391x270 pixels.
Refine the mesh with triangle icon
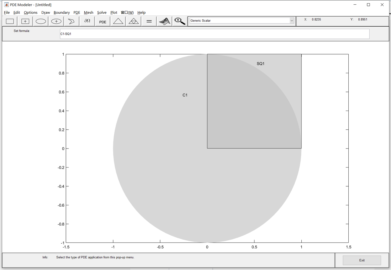134,21
